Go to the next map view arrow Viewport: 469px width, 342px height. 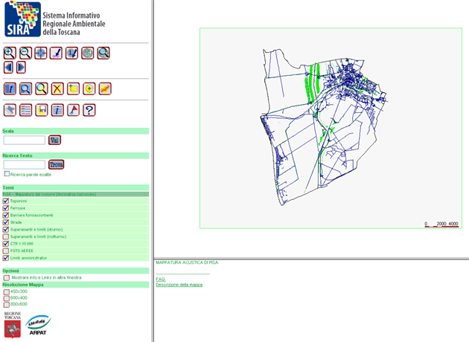(x=21, y=68)
